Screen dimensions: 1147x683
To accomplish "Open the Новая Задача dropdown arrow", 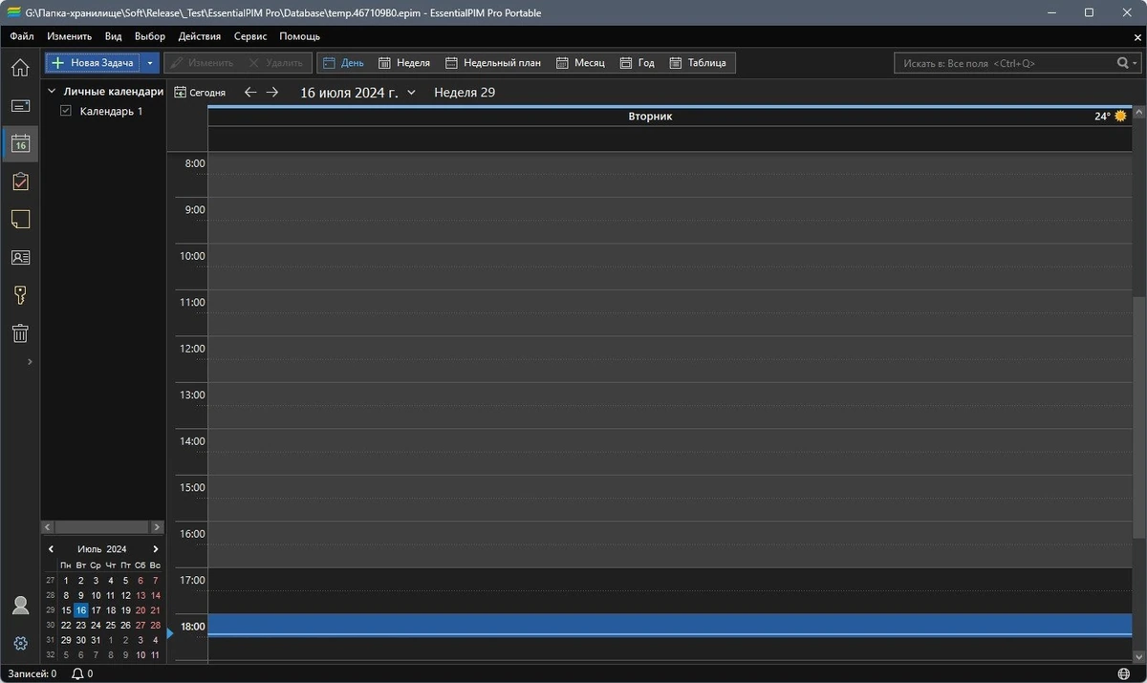I will [150, 63].
